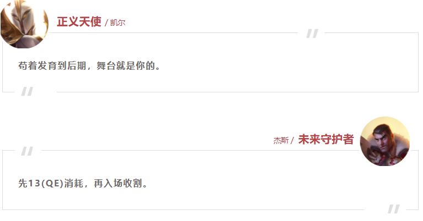The height and width of the screenshot is (221, 423).
Task: Click Kayle's round champion portrait
Action: [24, 24]
